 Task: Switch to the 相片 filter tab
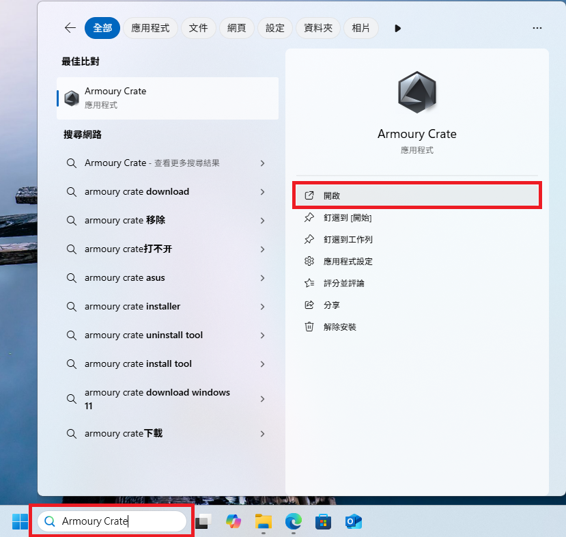(x=360, y=28)
